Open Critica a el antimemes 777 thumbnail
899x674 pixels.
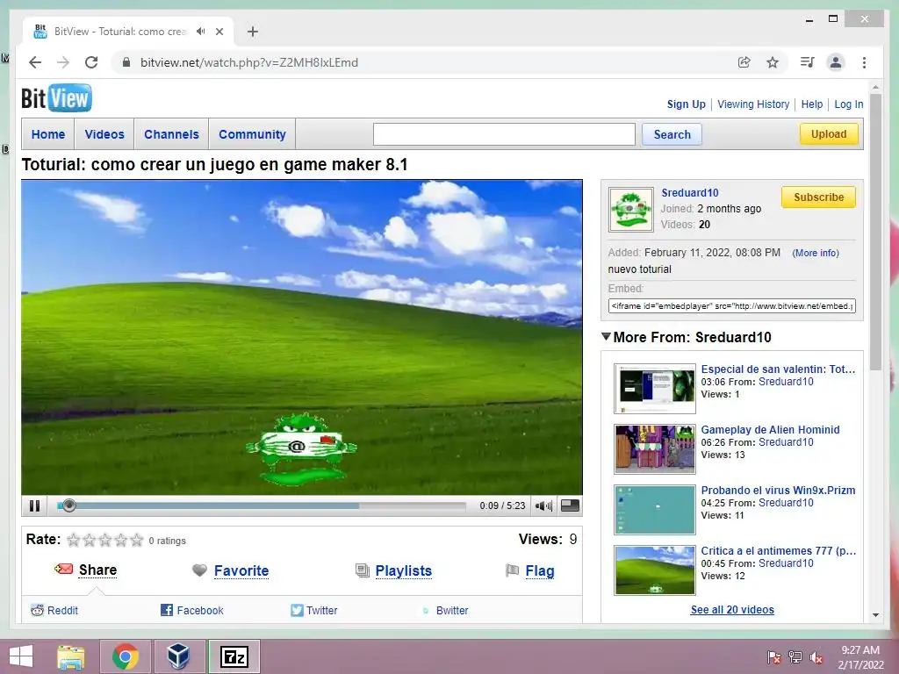pos(655,570)
